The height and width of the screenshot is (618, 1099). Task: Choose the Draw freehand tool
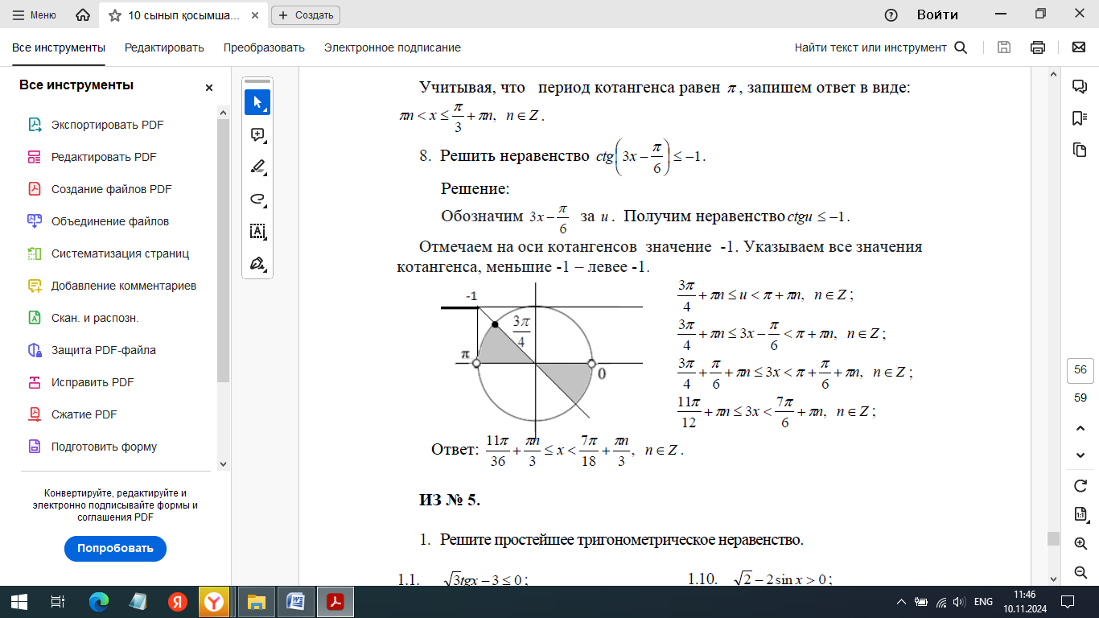[257, 199]
